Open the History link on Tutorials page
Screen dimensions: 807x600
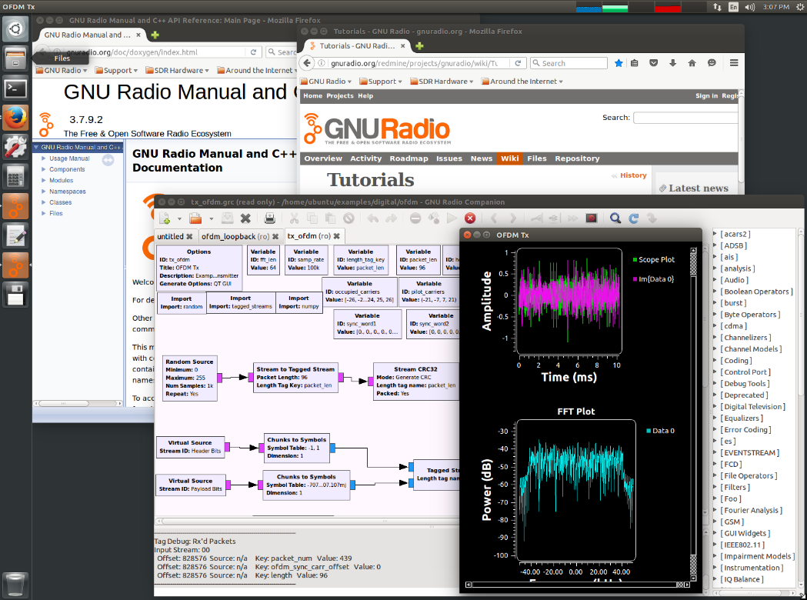tap(633, 175)
